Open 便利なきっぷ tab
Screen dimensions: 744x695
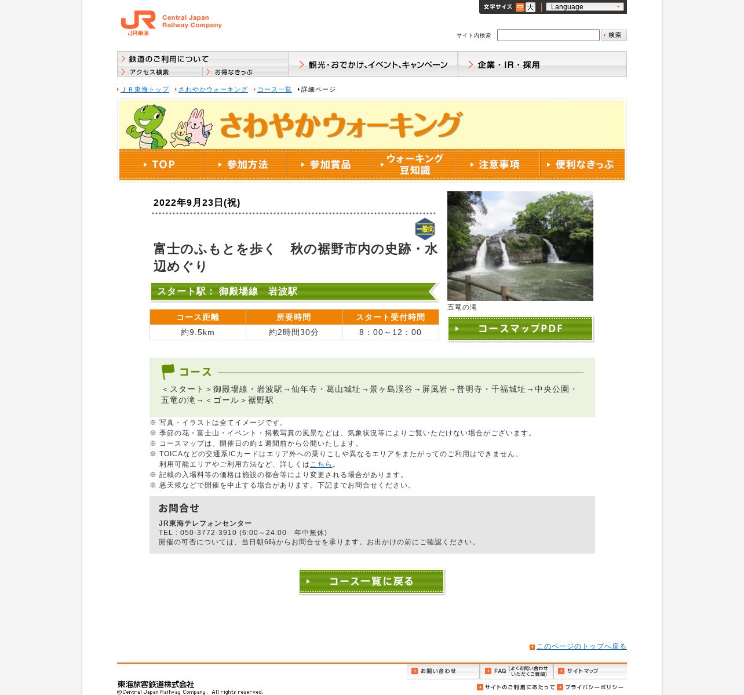click(582, 165)
